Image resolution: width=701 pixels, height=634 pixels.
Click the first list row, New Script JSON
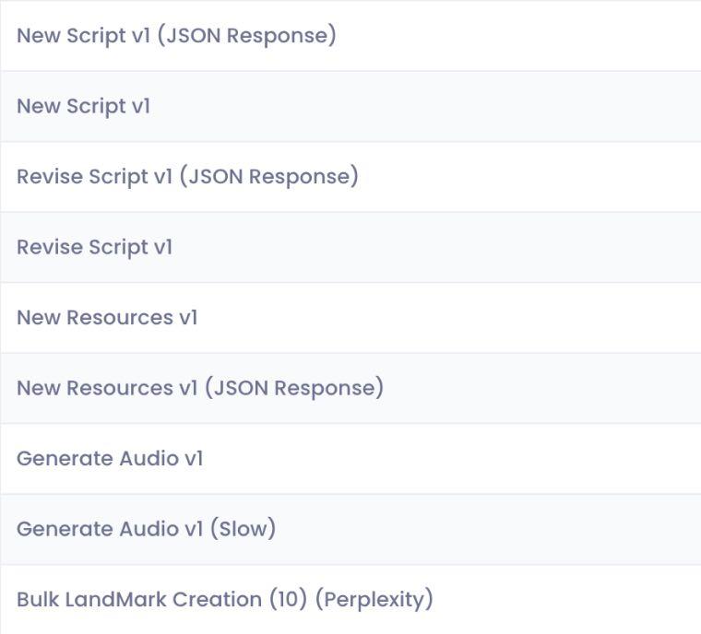tap(176, 36)
